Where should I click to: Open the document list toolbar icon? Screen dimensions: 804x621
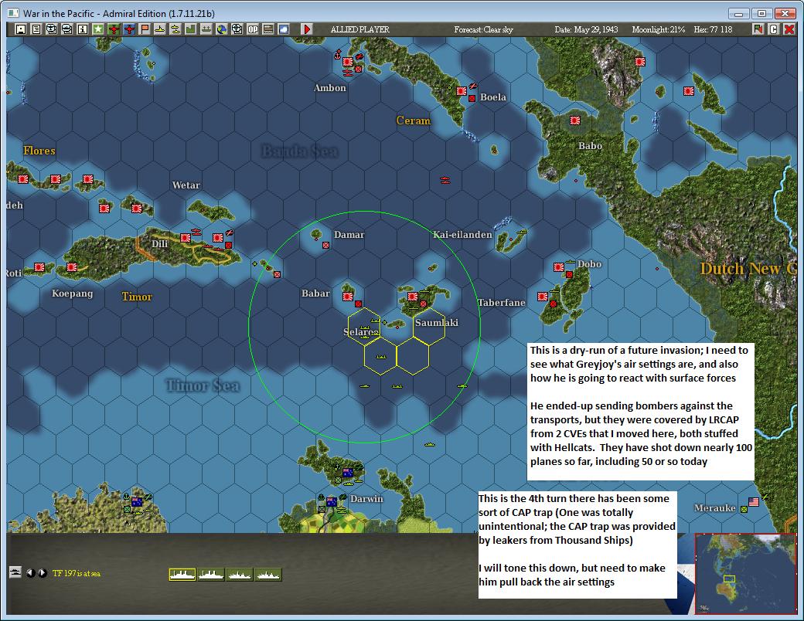[36, 29]
